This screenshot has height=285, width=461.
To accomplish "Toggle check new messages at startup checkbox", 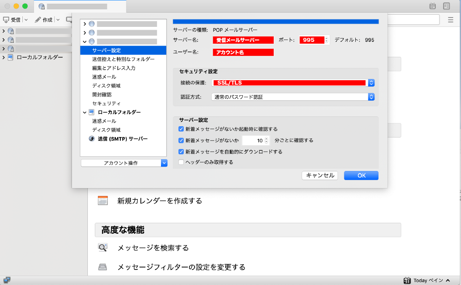I will [181, 129].
